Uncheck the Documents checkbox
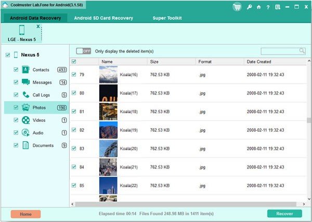312x222 pixels. [x=16, y=145]
